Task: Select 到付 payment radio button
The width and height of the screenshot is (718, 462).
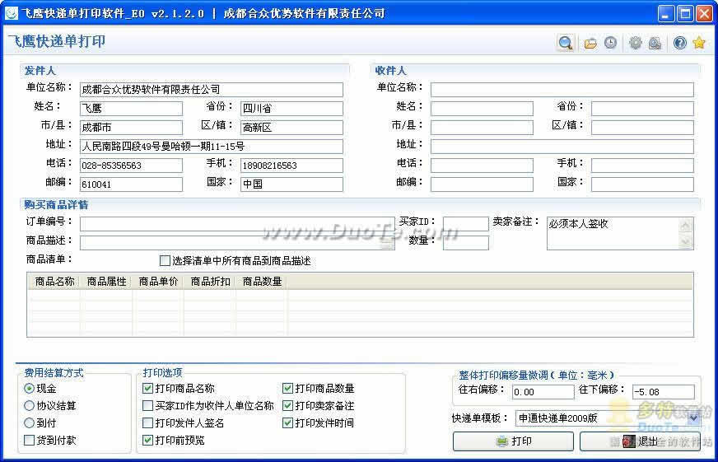Action: (29, 422)
